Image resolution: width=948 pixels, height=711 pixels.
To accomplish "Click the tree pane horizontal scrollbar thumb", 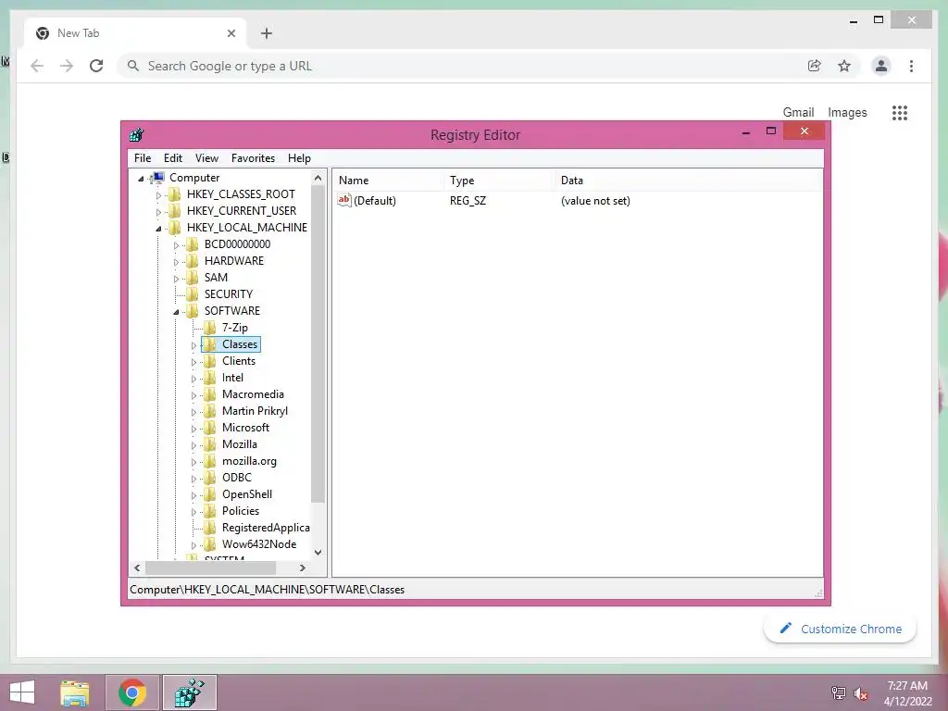I will (x=210, y=568).
